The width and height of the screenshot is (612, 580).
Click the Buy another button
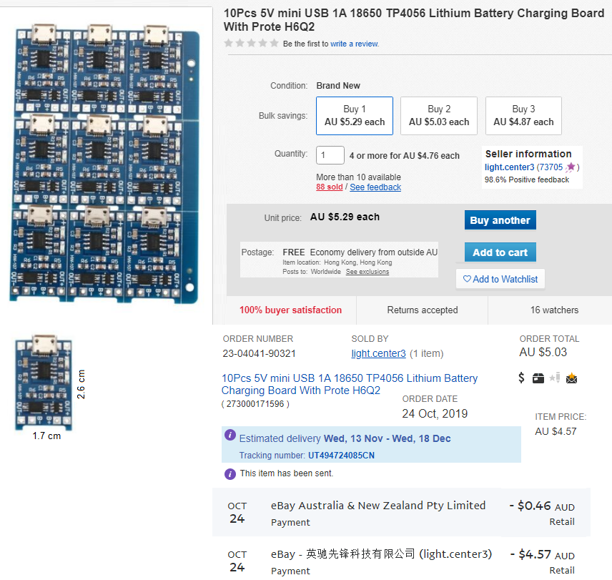click(x=500, y=220)
